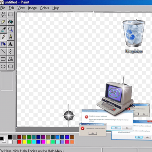Pick the Curve tool
152x152 pixels.
coord(11,52)
